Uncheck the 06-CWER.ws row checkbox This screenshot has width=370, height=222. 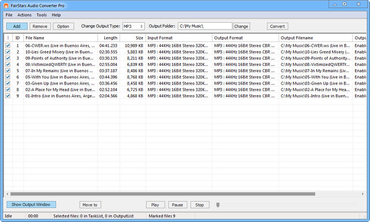coord(8,46)
